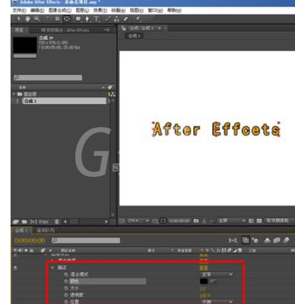Toggle the stopwatch for 颜色
Viewport: 295px width, 304px height.
point(66,281)
